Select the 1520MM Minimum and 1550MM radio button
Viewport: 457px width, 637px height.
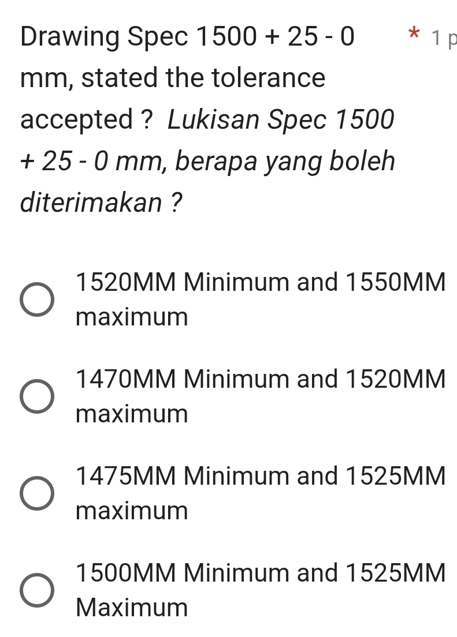(38, 301)
